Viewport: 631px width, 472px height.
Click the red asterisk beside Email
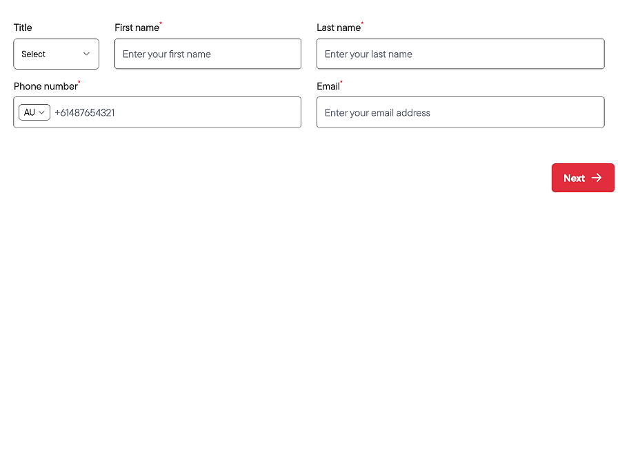[x=341, y=81]
